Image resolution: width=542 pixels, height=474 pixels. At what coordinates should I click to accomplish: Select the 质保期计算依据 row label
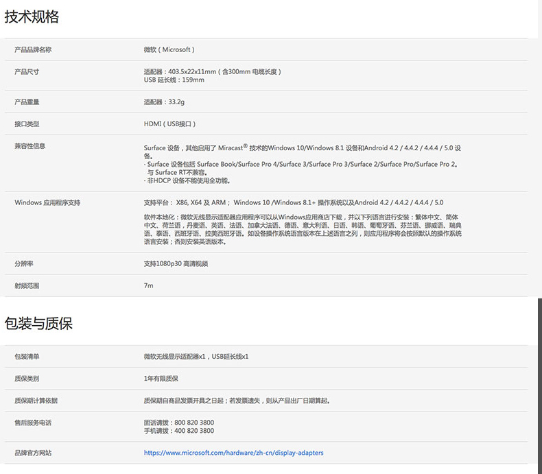click(36, 400)
